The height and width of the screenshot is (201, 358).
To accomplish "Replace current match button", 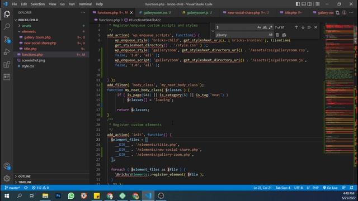I will point(277,35).
